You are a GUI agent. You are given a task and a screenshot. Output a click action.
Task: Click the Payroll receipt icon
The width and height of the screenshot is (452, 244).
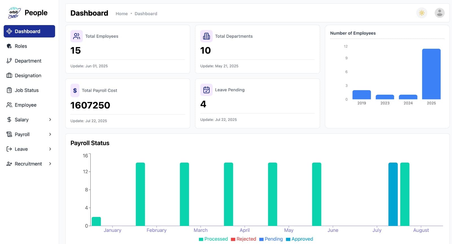click(9, 134)
